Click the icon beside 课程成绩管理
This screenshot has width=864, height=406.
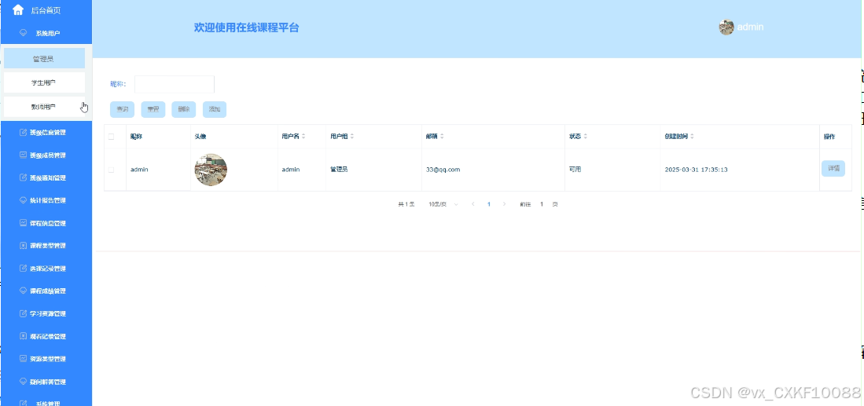click(x=23, y=291)
